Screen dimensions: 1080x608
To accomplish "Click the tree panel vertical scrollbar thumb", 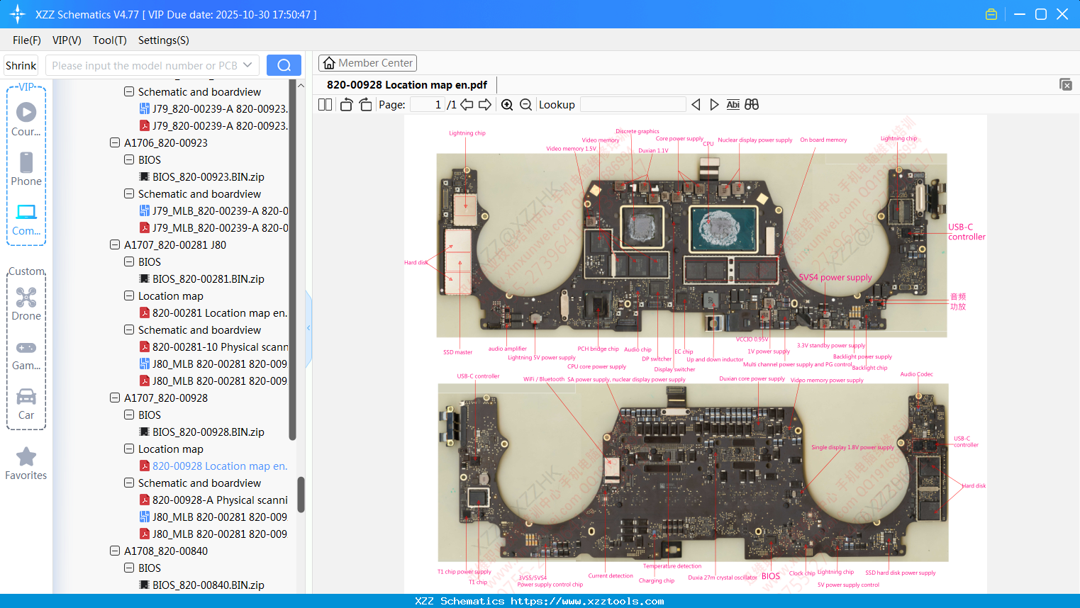I will pyautogui.click(x=301, y=494).
